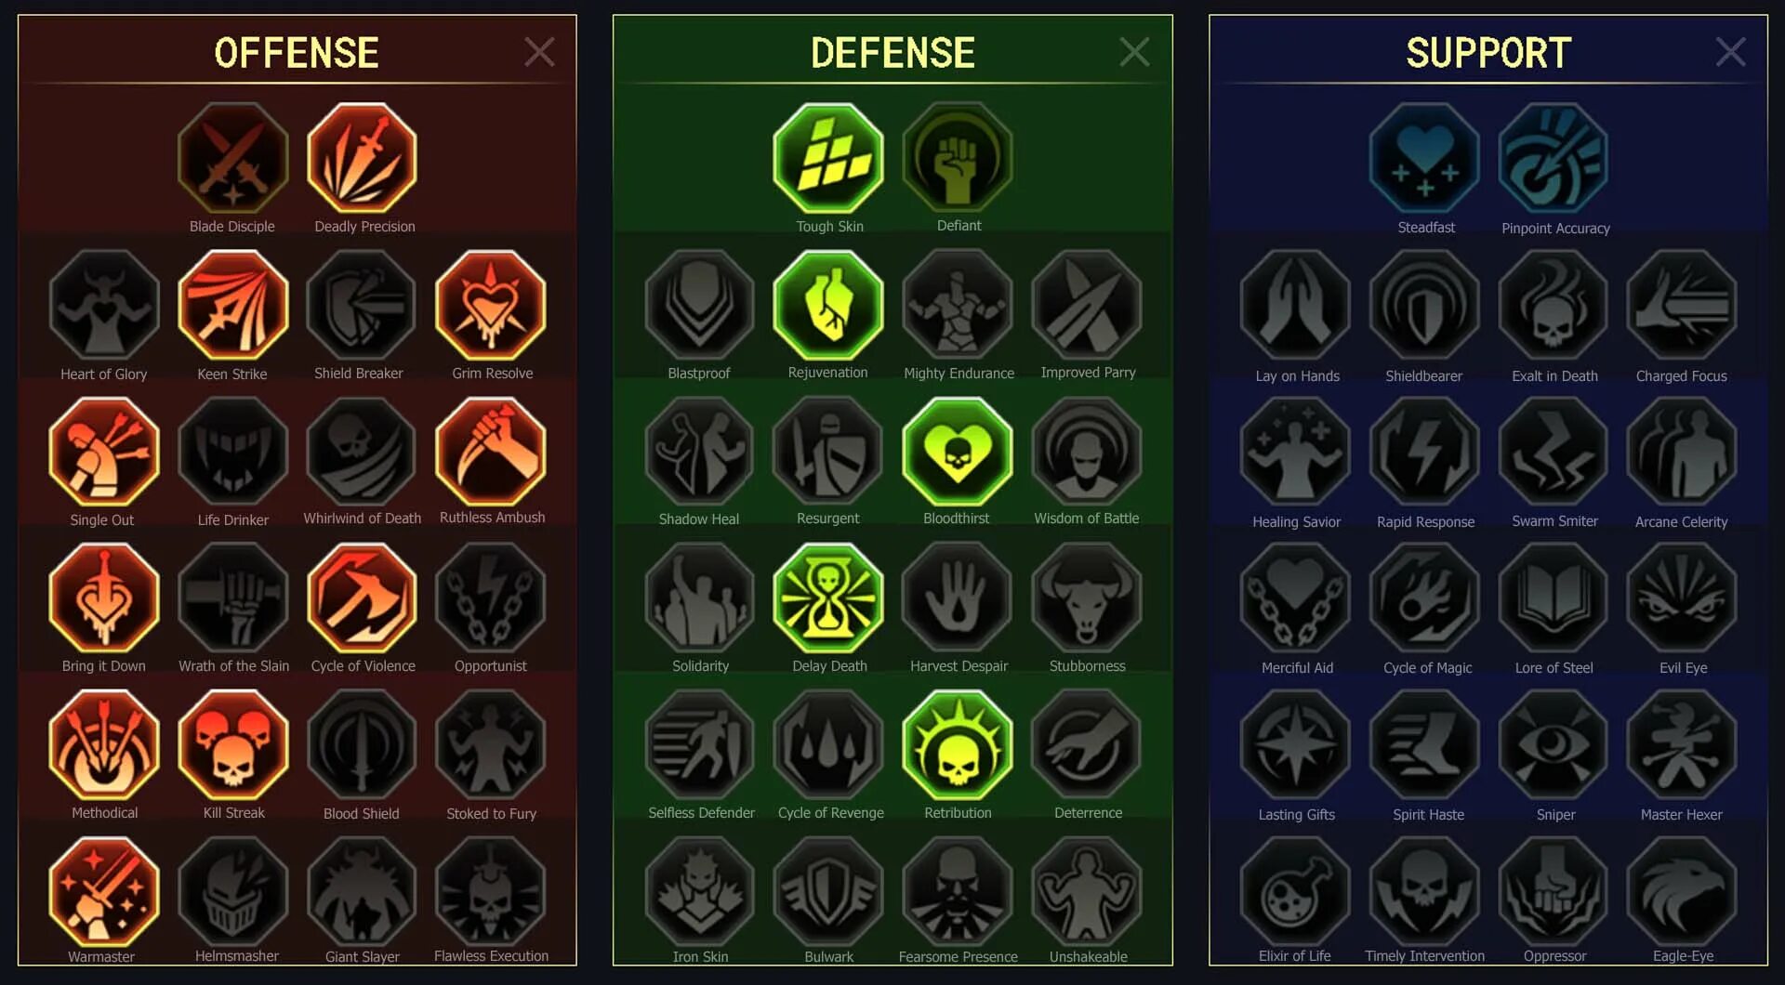
Task: Close the Support mastery panel
Action: tap(1730, 52)
